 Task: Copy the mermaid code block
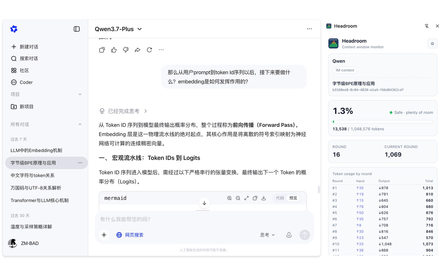coord(255,198)
